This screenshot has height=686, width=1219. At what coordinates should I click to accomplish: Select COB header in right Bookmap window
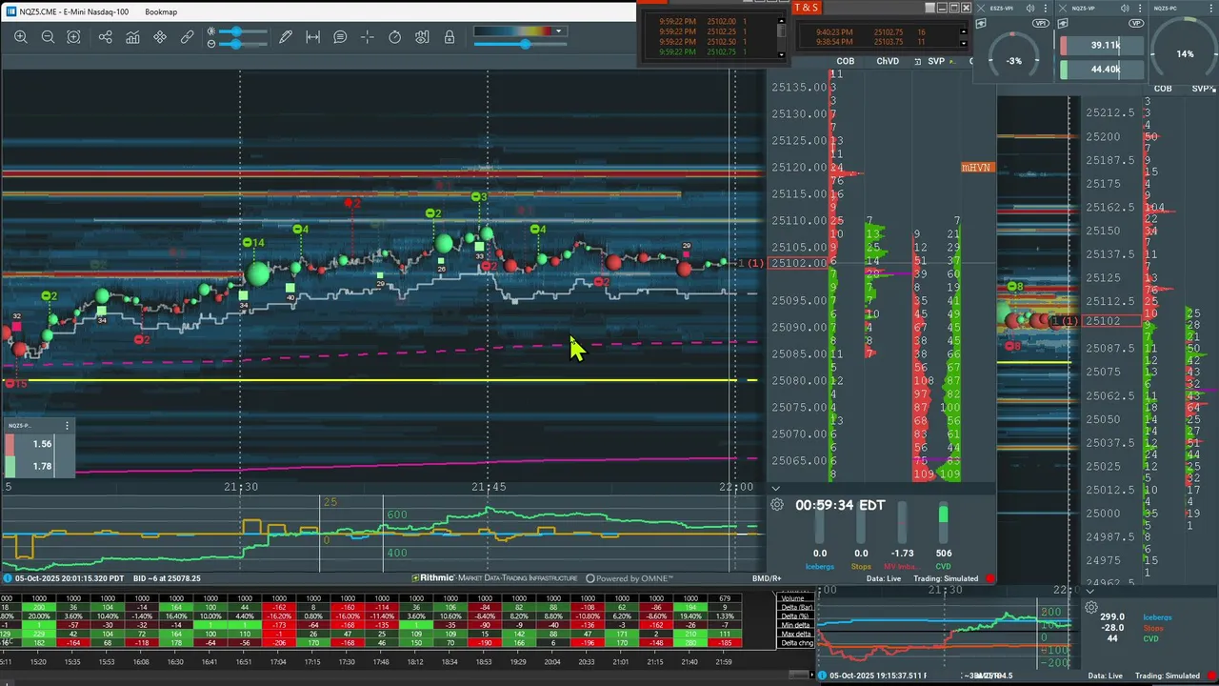[x=1163, y=89]
